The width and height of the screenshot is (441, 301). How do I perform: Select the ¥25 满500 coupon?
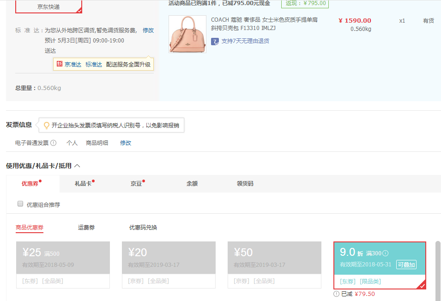coord(63,265)
